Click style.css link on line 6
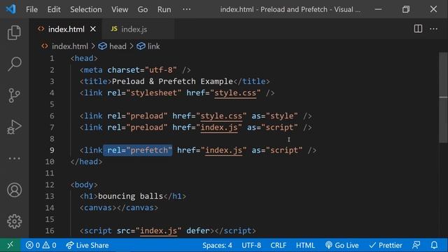The height and width of the screenshot is (252, 448). [221, 116]
